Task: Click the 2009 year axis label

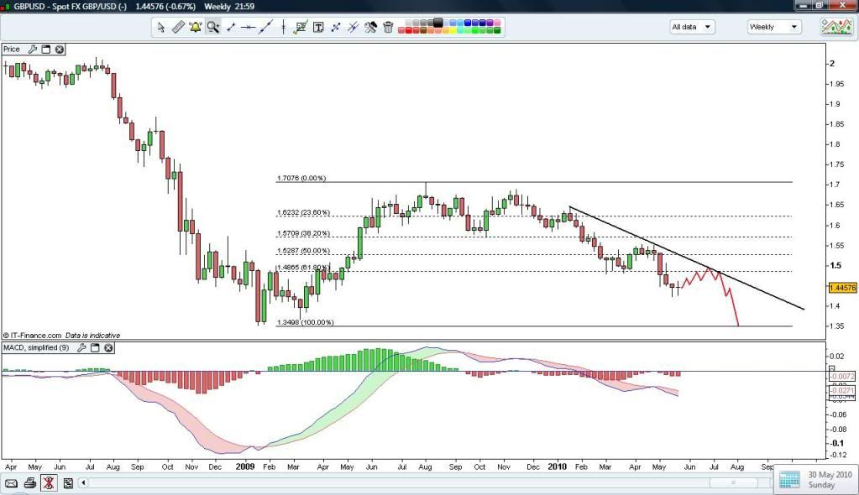Action: click(x=245, y=466)
